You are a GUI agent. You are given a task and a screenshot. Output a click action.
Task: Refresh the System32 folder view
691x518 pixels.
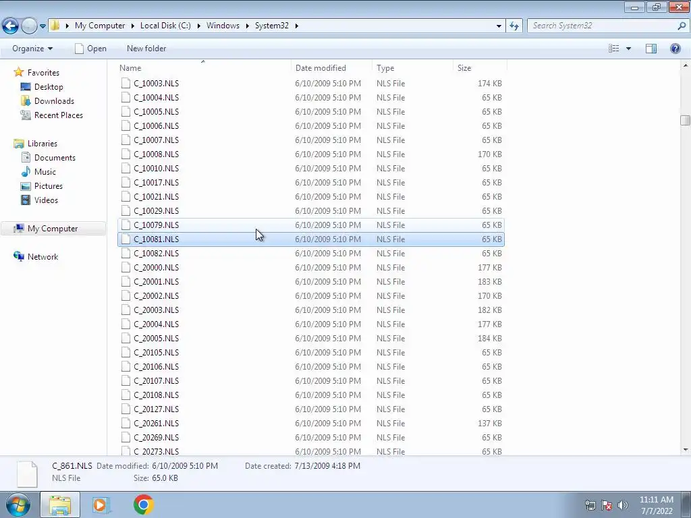coord(514,26)
